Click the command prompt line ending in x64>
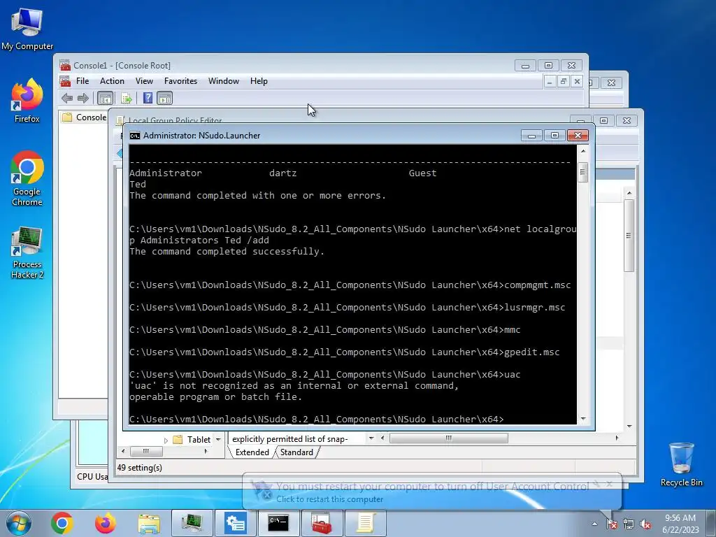716x537 pixels. pos(317,420)
